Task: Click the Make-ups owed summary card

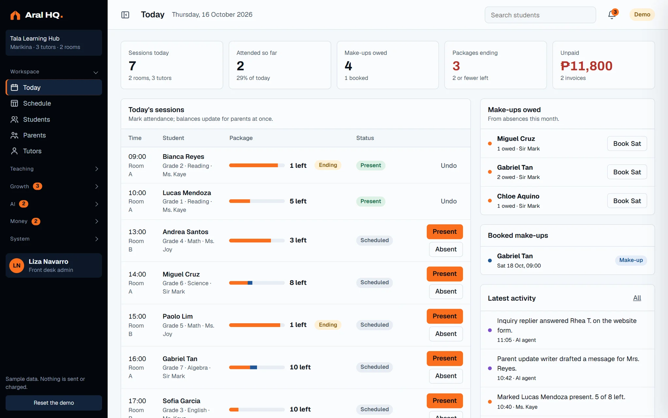Action: [387, 65]
